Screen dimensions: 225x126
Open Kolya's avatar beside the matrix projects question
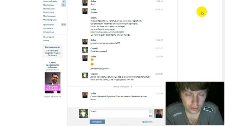(x=85, y=42)
